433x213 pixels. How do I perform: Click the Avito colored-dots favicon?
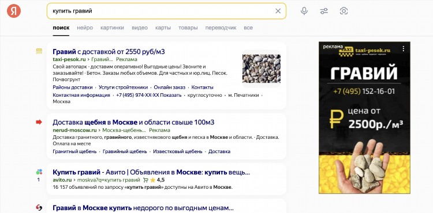pyautogui.click(x=39, y=172)
